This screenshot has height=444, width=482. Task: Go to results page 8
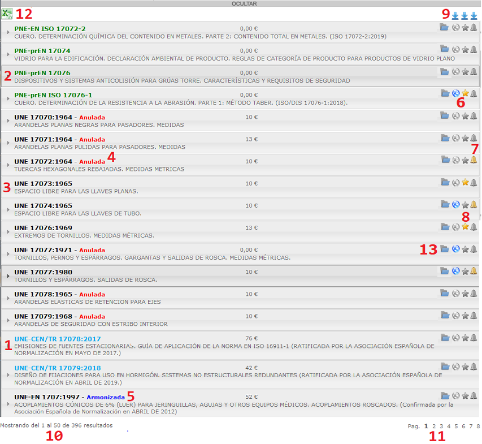[478, 426]
